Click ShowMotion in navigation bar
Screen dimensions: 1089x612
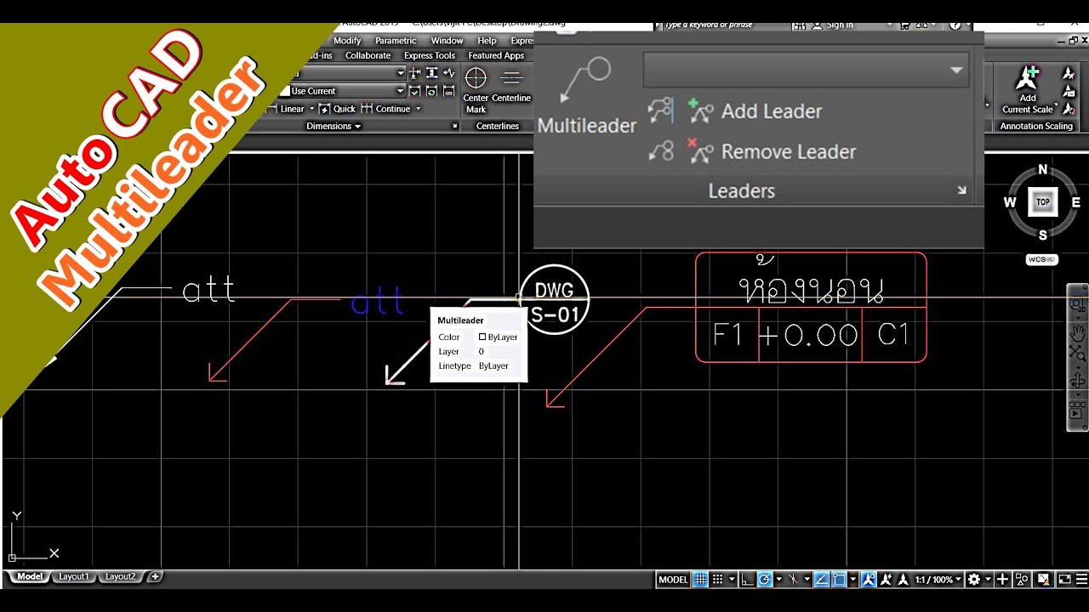pyautogui.click(x=1077, y=411)
